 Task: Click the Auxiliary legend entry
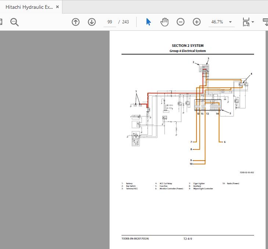coord(197,186)
